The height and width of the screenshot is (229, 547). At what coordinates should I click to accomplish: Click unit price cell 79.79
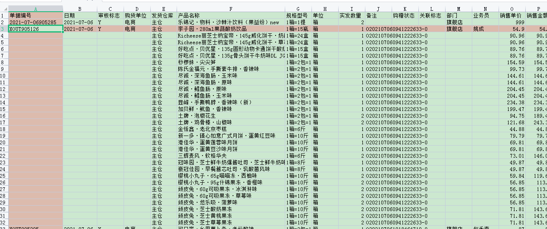point(512,136)
